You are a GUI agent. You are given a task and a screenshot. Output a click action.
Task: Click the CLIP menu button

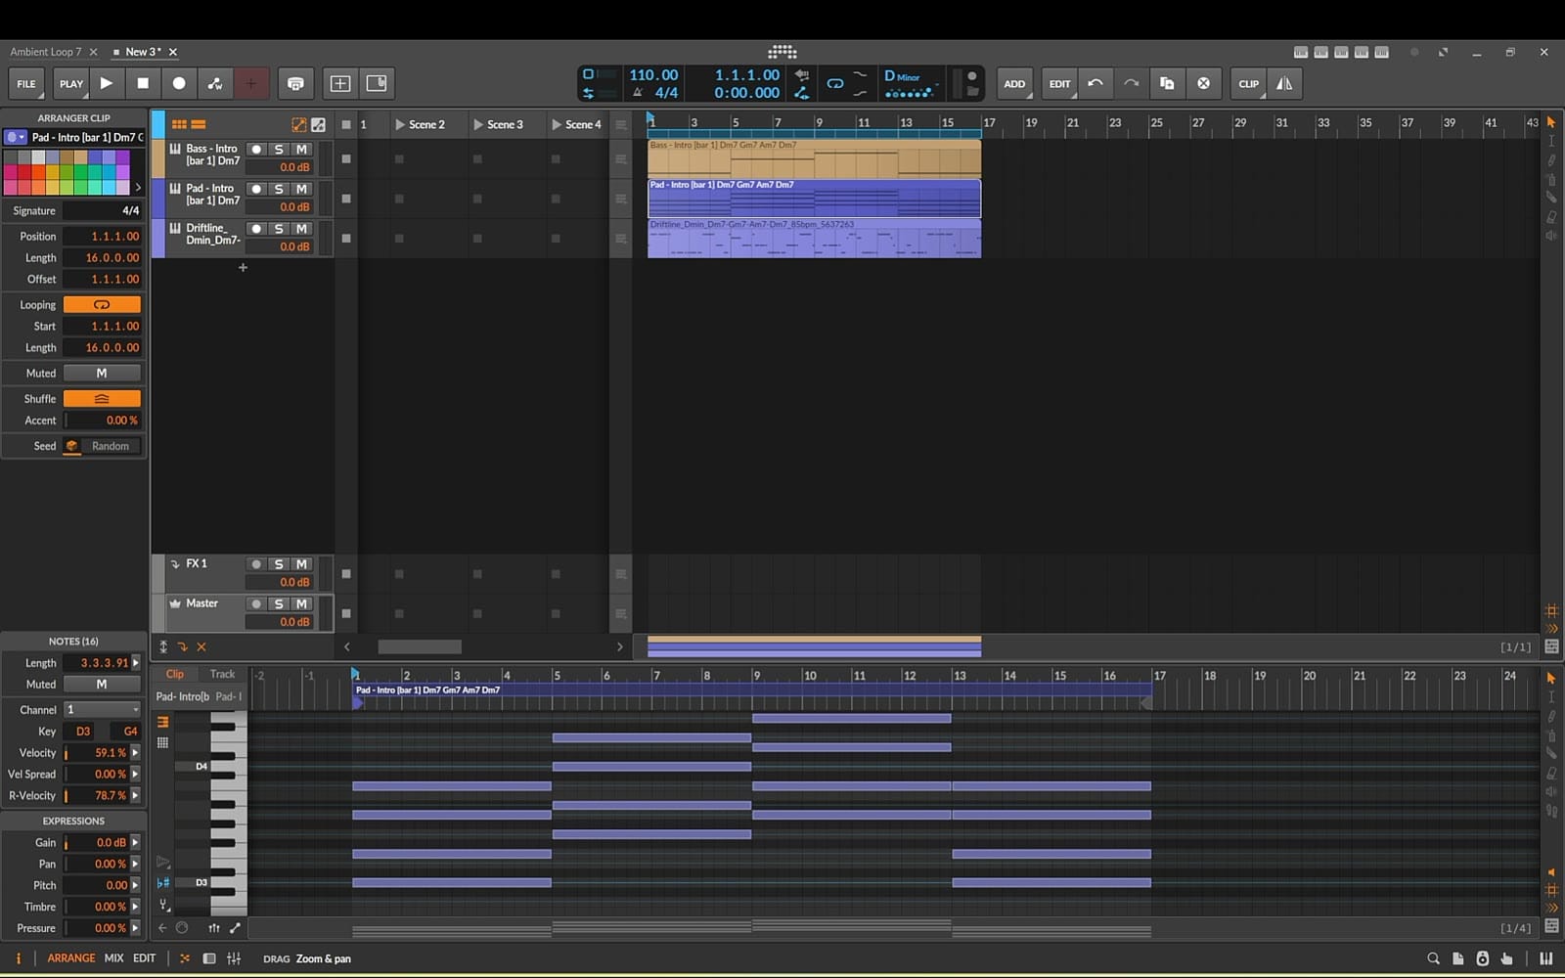(x=1249, y=83)
